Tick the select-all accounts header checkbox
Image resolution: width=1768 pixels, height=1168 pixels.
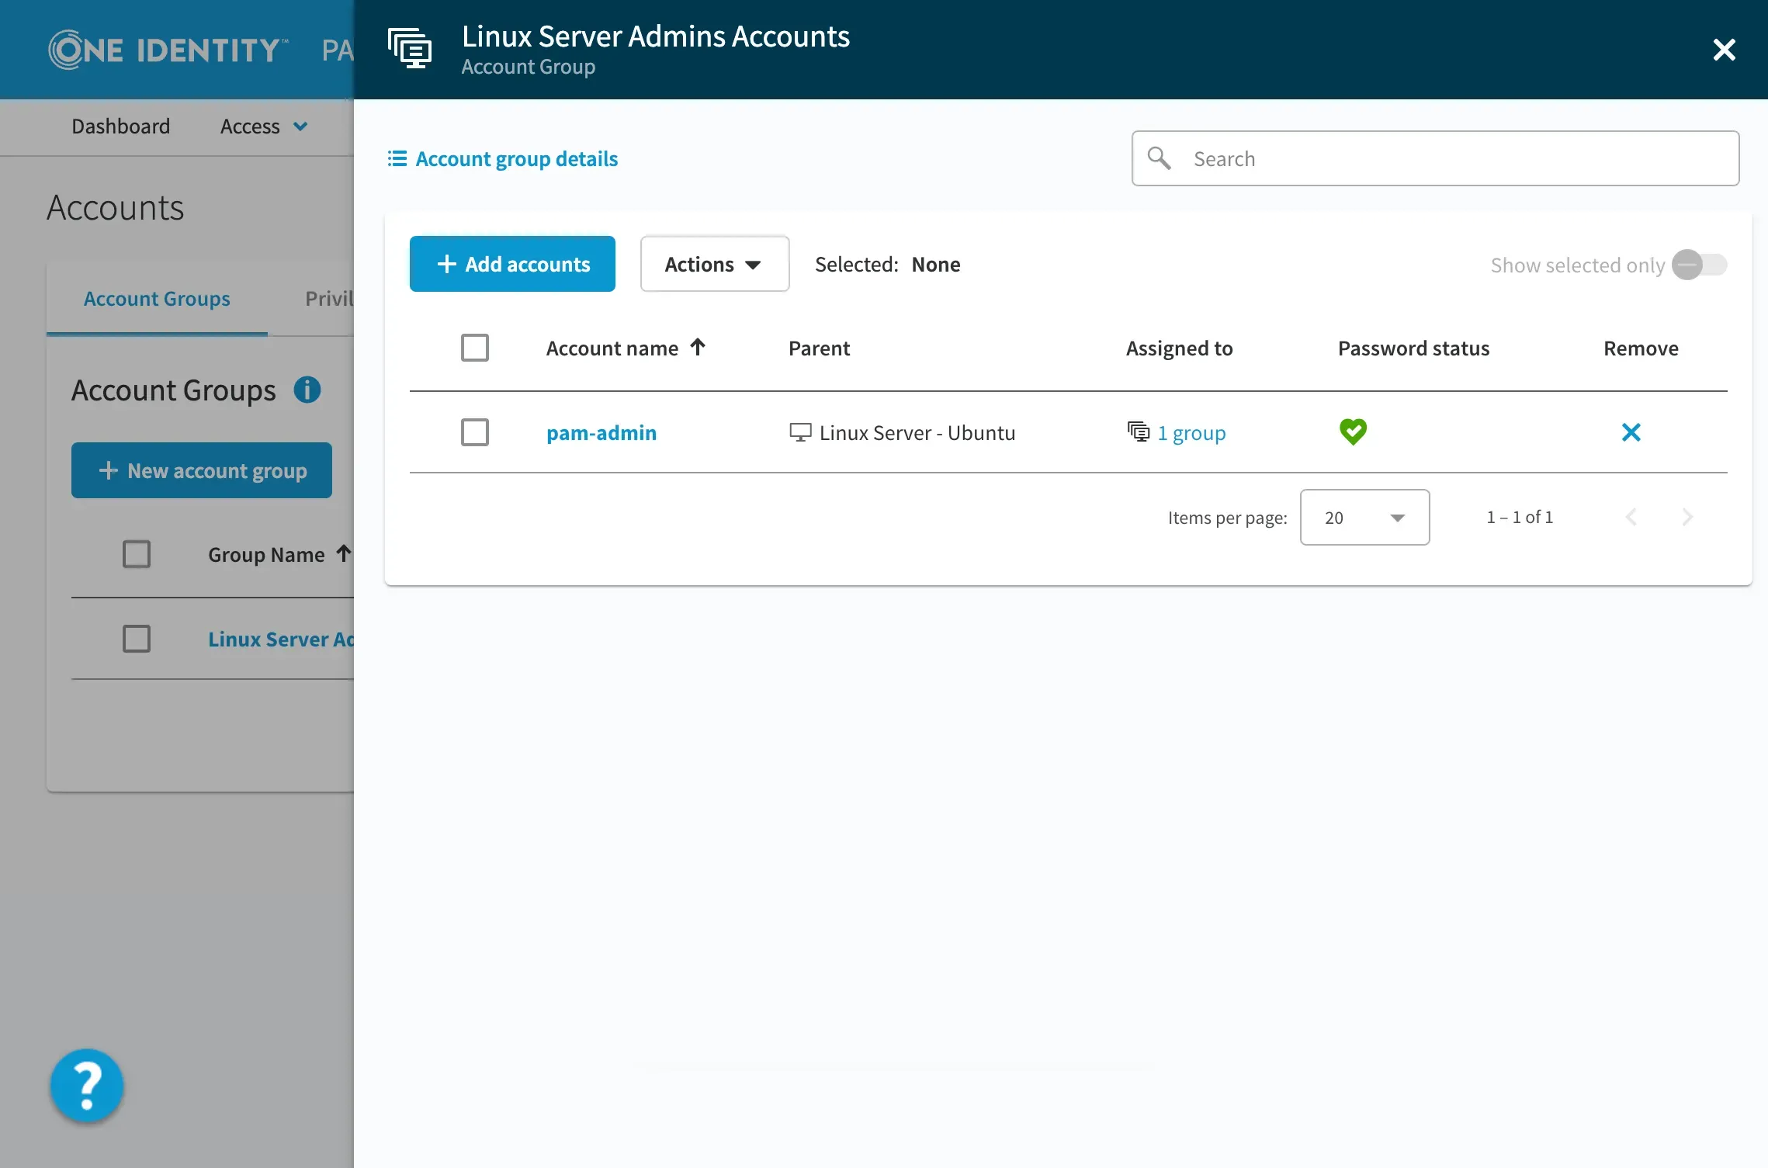tap(475, 348)
